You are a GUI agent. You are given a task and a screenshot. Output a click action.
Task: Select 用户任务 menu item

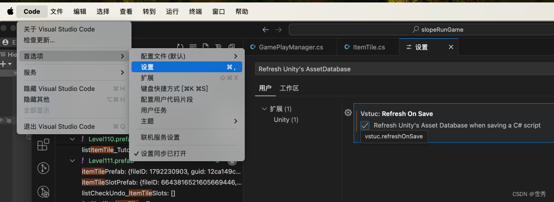tap(187, 111)
